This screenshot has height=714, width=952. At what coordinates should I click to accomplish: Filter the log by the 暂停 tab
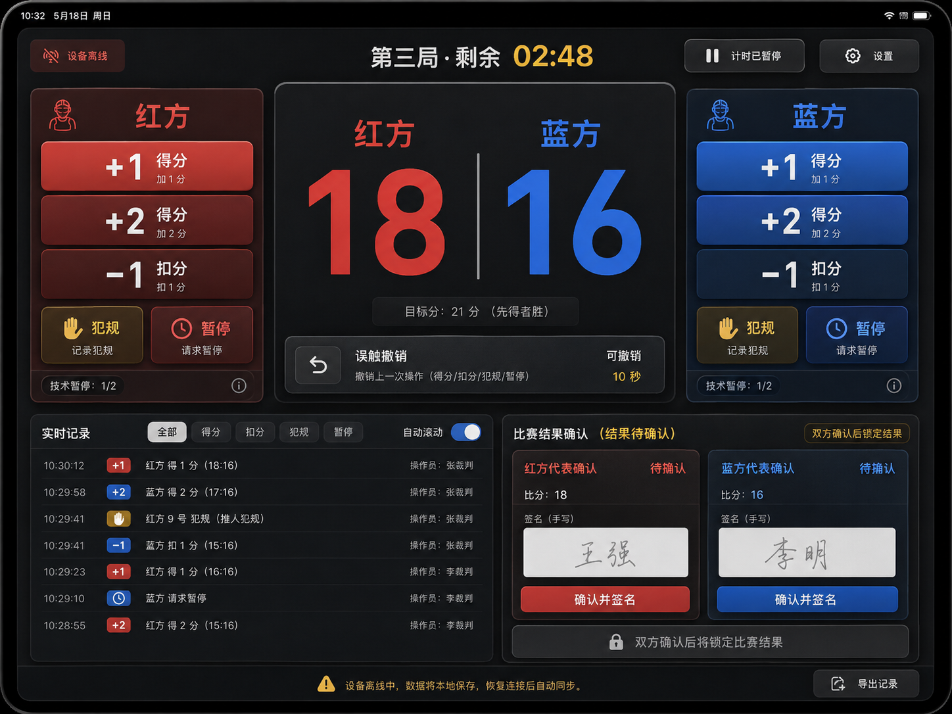343,432
